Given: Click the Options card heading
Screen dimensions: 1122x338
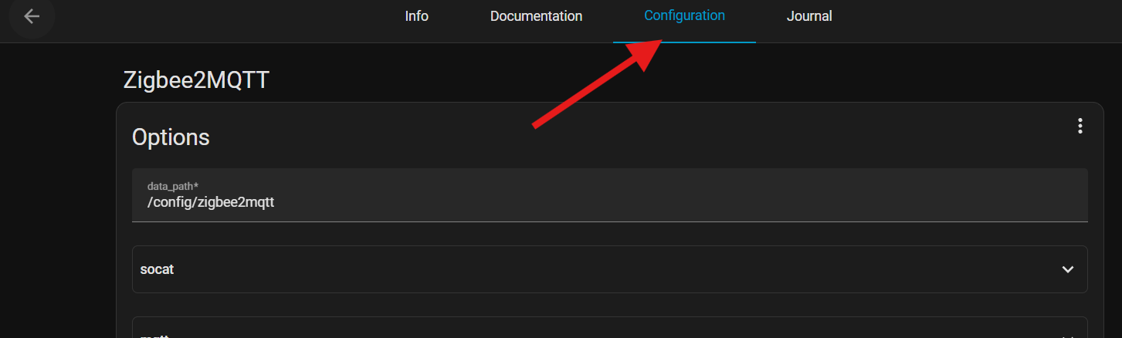Looking at the screenshot, I should 171,137.
